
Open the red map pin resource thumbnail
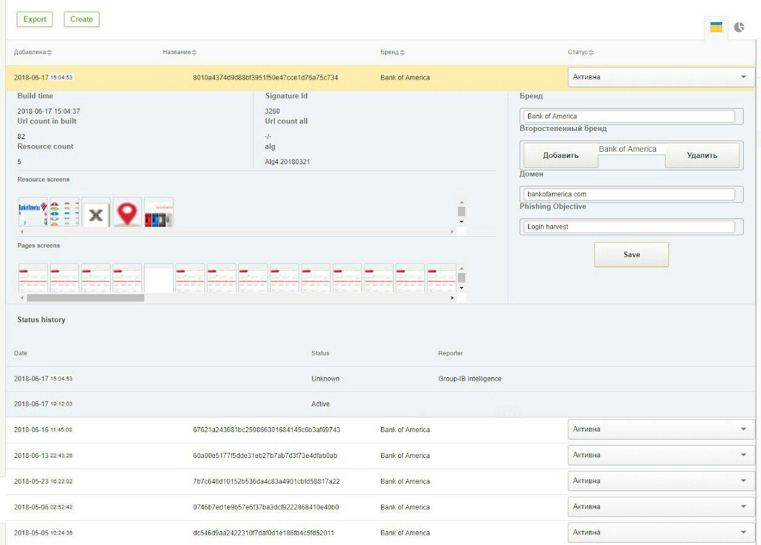(x=127, y=212)
